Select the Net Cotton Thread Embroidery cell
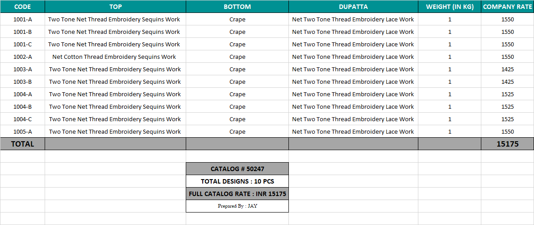The image size is (534, 225). click(114, 57)
